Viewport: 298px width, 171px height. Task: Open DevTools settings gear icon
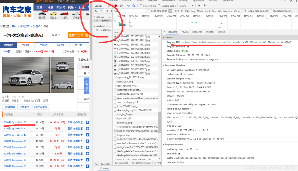tap(291, 1)
